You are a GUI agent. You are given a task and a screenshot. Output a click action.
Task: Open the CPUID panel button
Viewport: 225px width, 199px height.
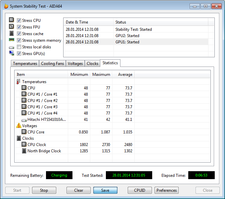pos(140,190)
